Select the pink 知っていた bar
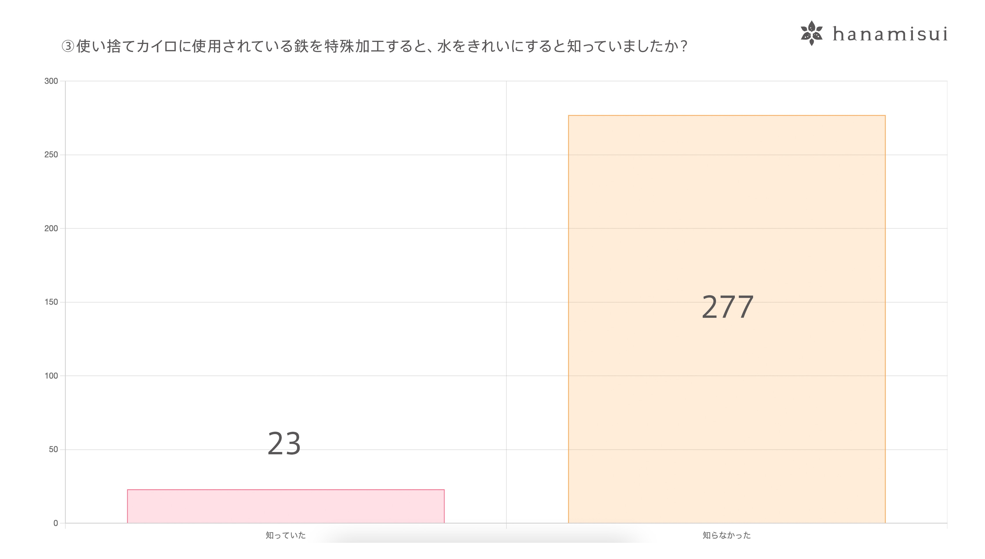The height and width of the screenshot is (559, 985). click(285, 506)
